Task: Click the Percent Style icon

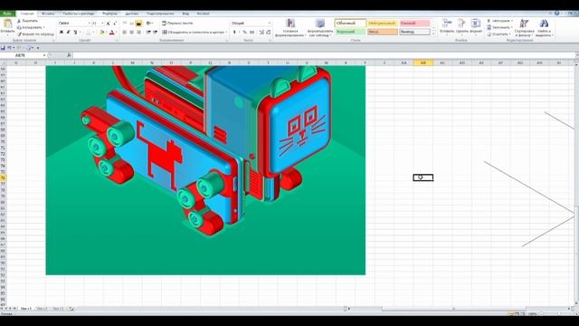Action: point(244,33)
